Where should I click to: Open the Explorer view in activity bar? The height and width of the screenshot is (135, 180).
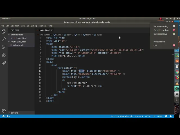pos(4,31)
